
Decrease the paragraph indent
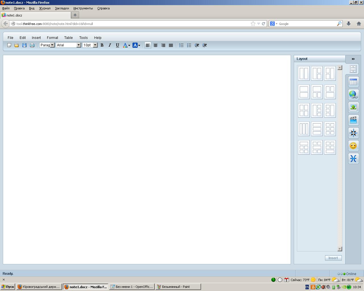click(197, 45)
